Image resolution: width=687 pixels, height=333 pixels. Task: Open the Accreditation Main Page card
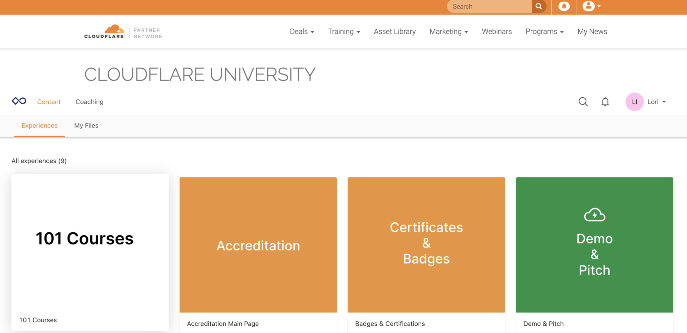pyautogui.click(x=258, y=245)
